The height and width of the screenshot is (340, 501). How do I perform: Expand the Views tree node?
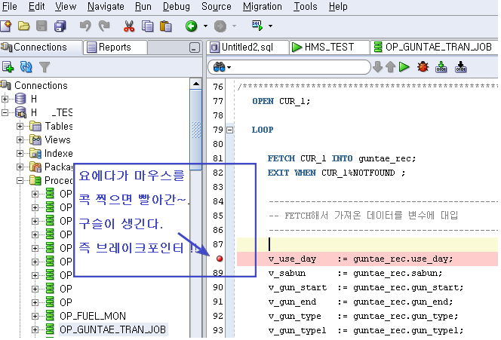[x=20, y=139]
